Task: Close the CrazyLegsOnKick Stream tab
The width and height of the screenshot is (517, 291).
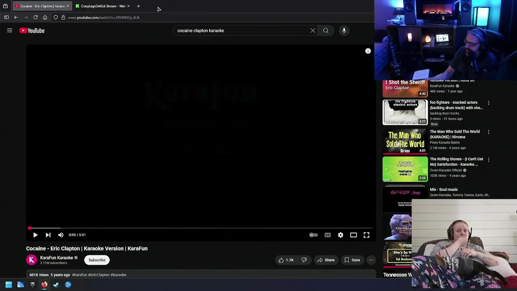Action: pos(128,6)
